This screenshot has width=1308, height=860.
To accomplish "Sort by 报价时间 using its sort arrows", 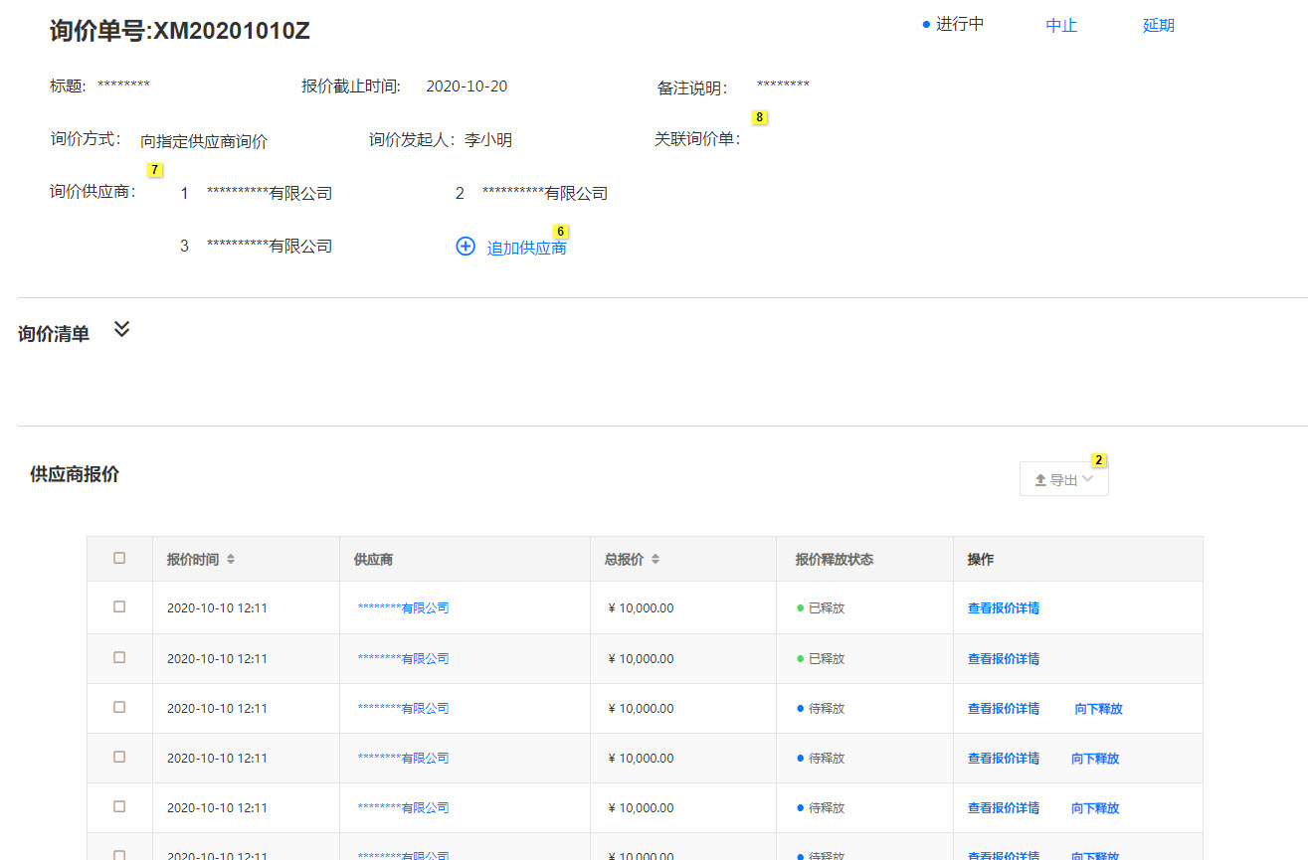I will point(231,560).
